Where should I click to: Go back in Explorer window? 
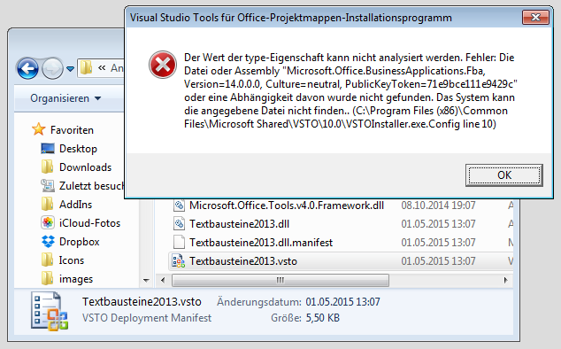point(27,68)
